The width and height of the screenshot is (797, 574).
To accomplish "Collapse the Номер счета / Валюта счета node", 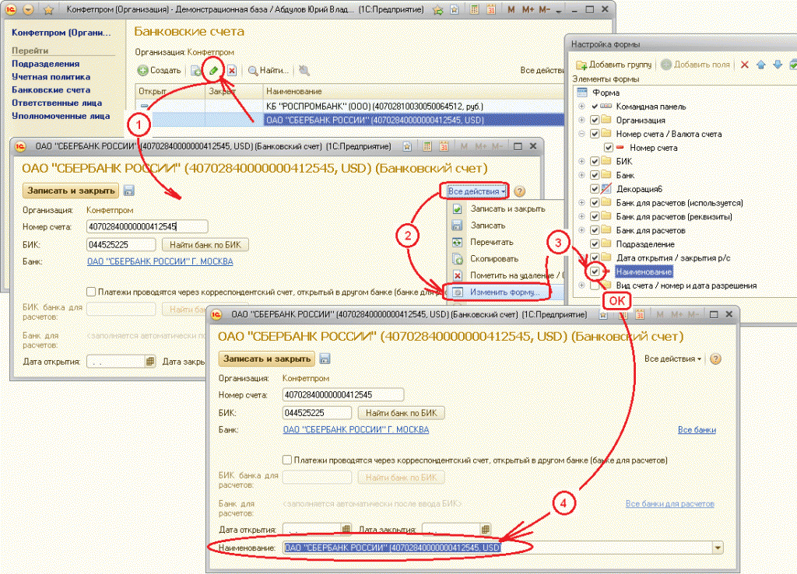I will [x=581, y=134].
